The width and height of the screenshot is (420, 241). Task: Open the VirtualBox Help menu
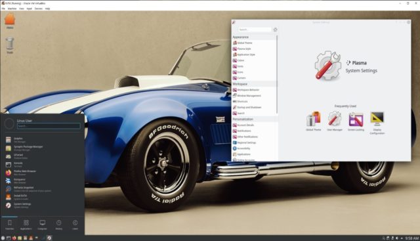[x=47, y=9]
